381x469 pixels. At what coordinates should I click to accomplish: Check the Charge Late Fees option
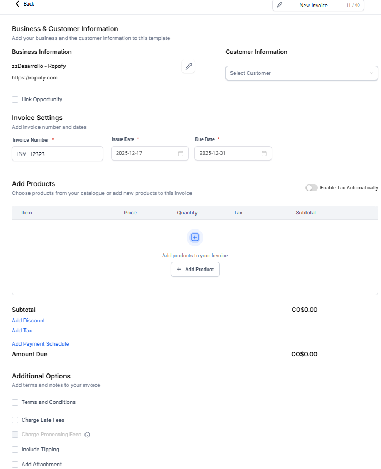[15, 420]
